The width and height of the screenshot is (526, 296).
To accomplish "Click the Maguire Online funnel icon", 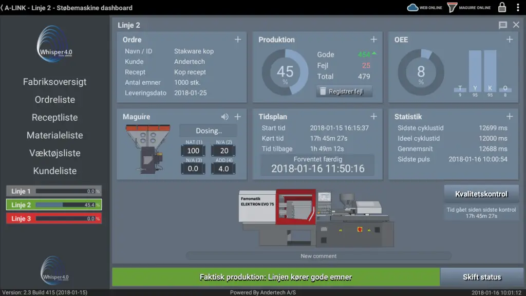I will 452,8.
